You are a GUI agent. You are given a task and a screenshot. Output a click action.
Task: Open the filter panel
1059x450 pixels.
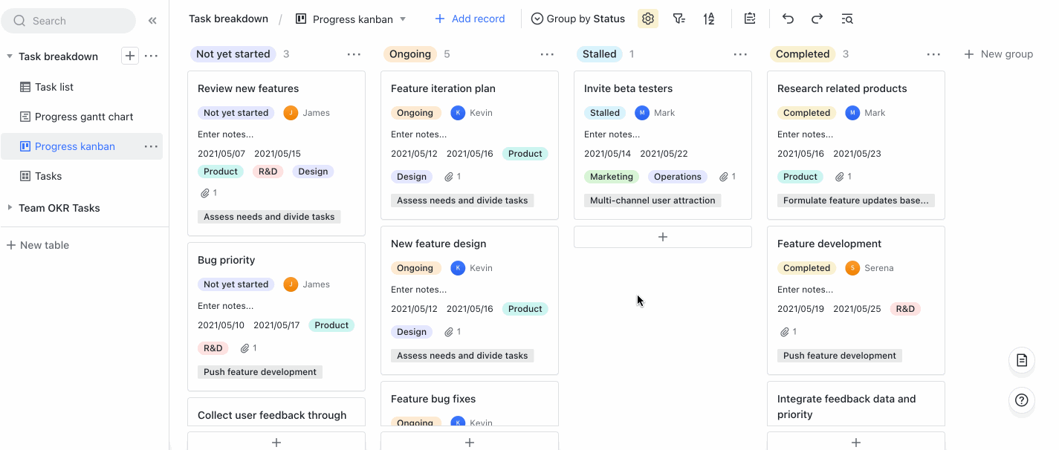coord(679,19)
